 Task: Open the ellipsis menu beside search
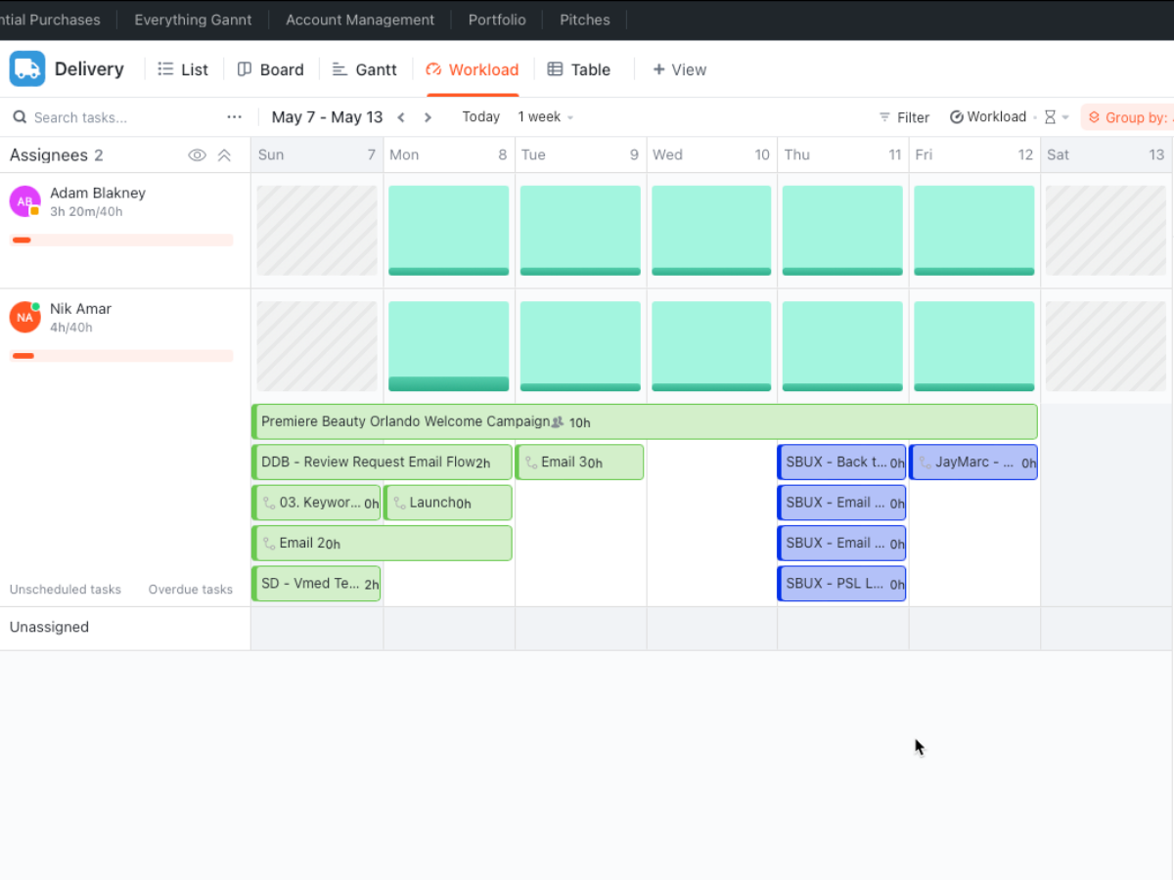click(234, 116)
